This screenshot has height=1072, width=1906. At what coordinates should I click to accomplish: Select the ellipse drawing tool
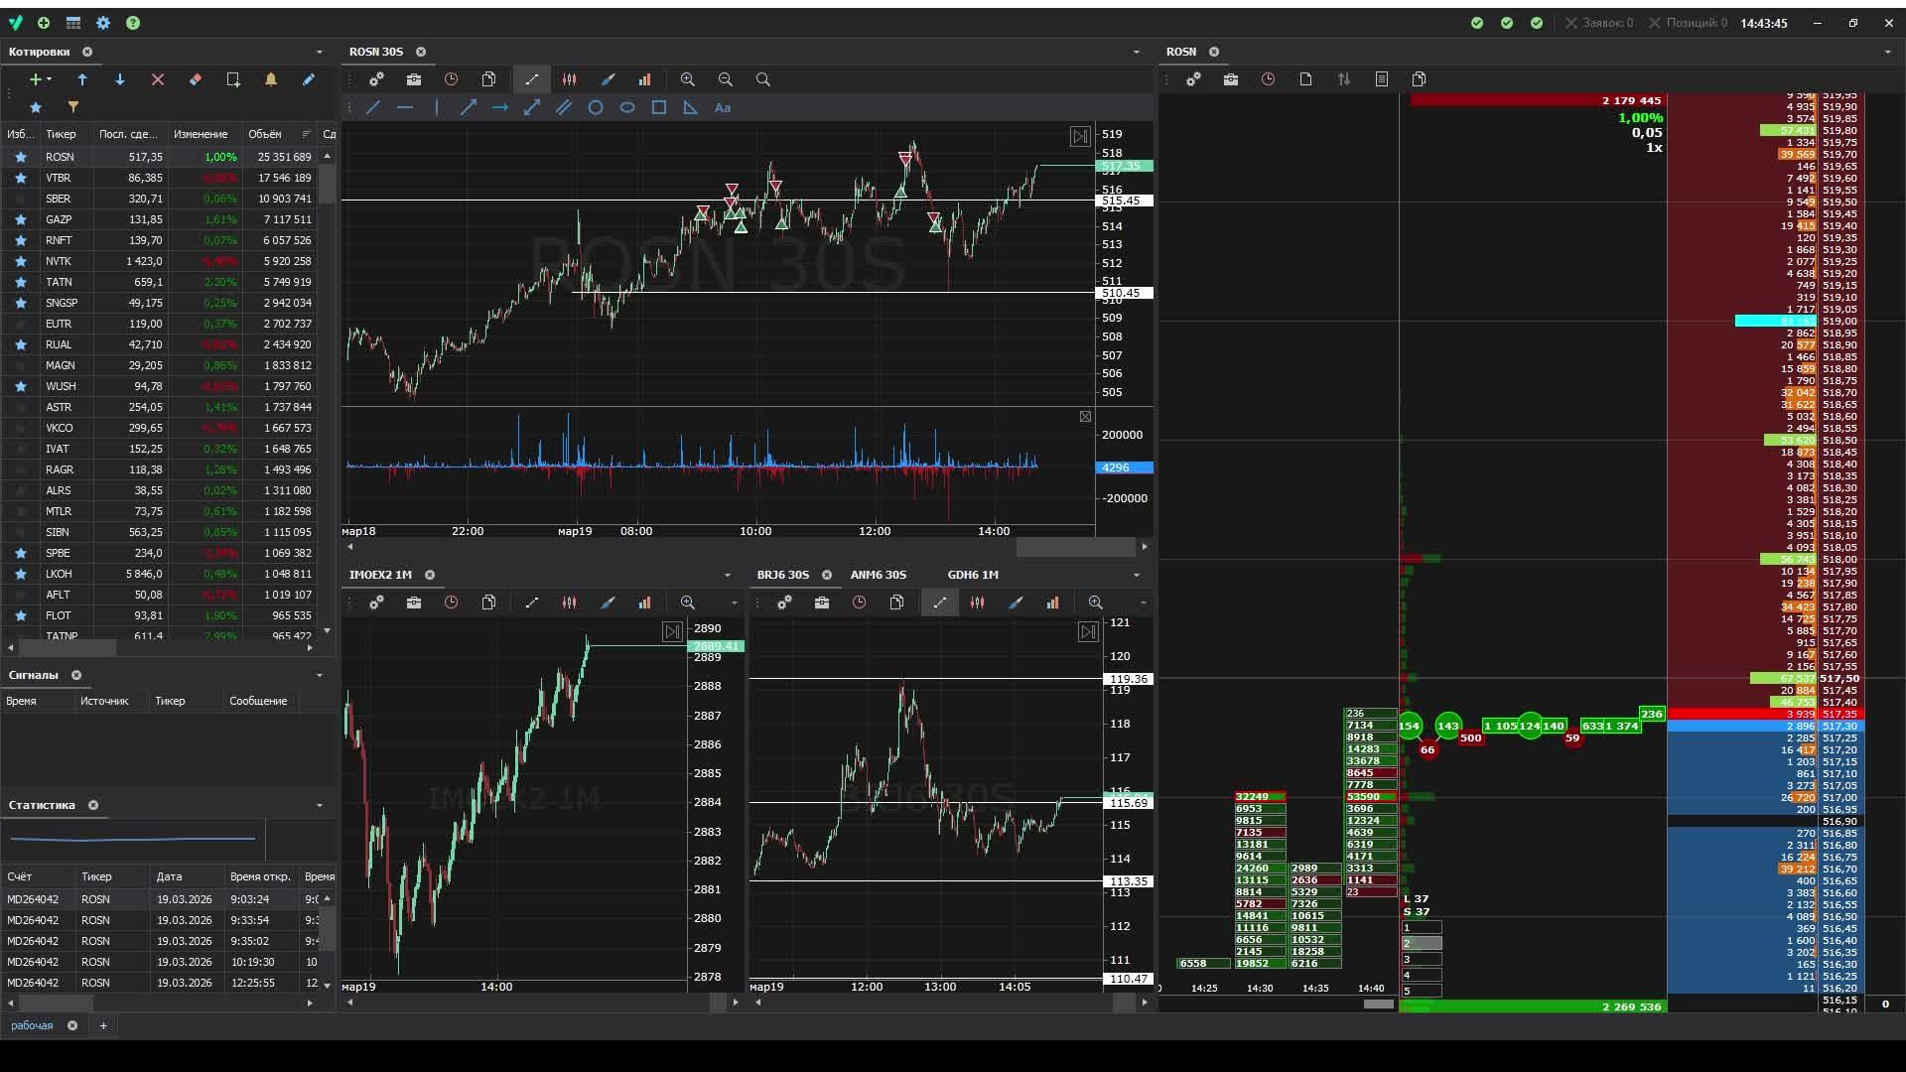pos(627,107)
